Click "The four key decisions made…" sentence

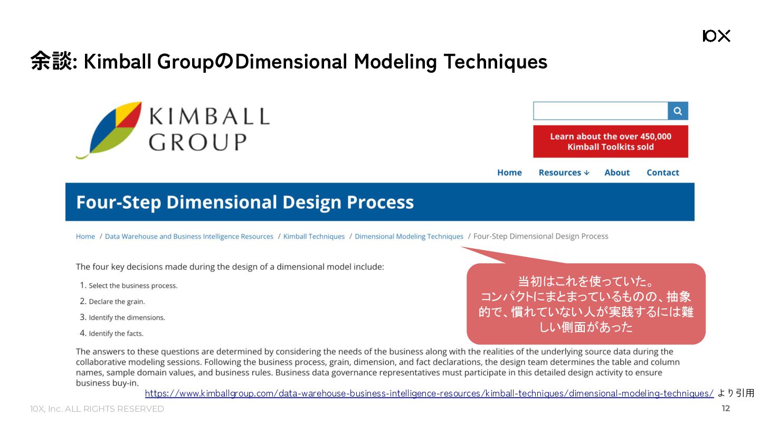click(230, 267)
